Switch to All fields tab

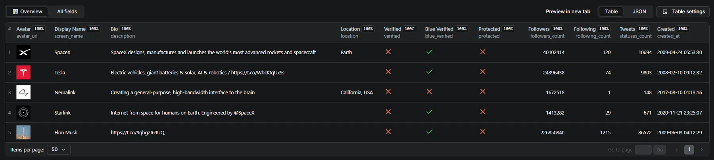tap(67, 11)
